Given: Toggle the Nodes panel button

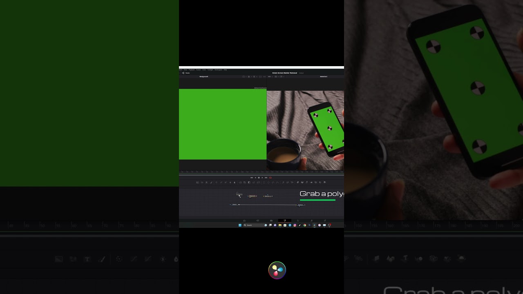Looking at the screenshot, I should point(186,73).
